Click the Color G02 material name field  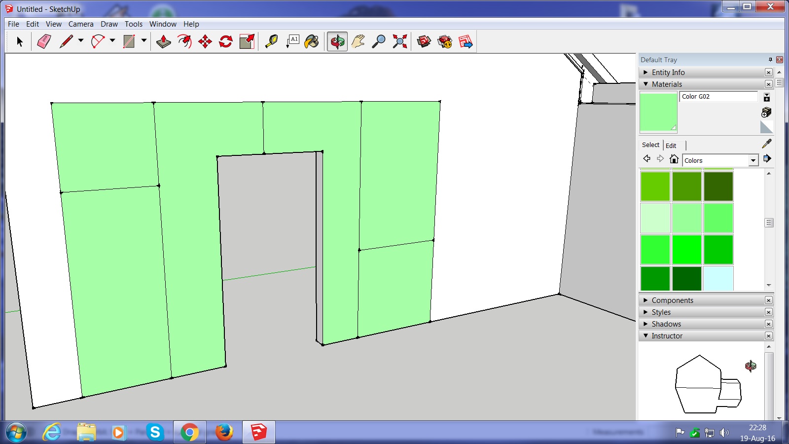tap(718, 97)
